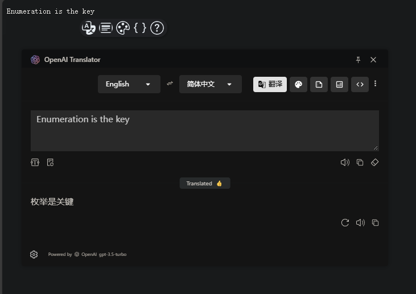Screen dimensions: 416x294
Task: Select the polishing mode palette button
Action: [298, 84]
